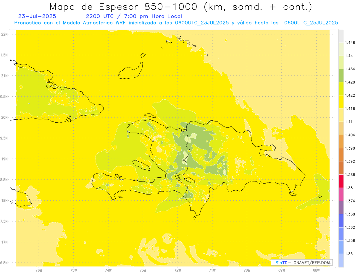The width and height of the screenshot is (355, 274).
Task: Click the legend value '1.44'
Action: pyautogui.click(x=349, y=56)
